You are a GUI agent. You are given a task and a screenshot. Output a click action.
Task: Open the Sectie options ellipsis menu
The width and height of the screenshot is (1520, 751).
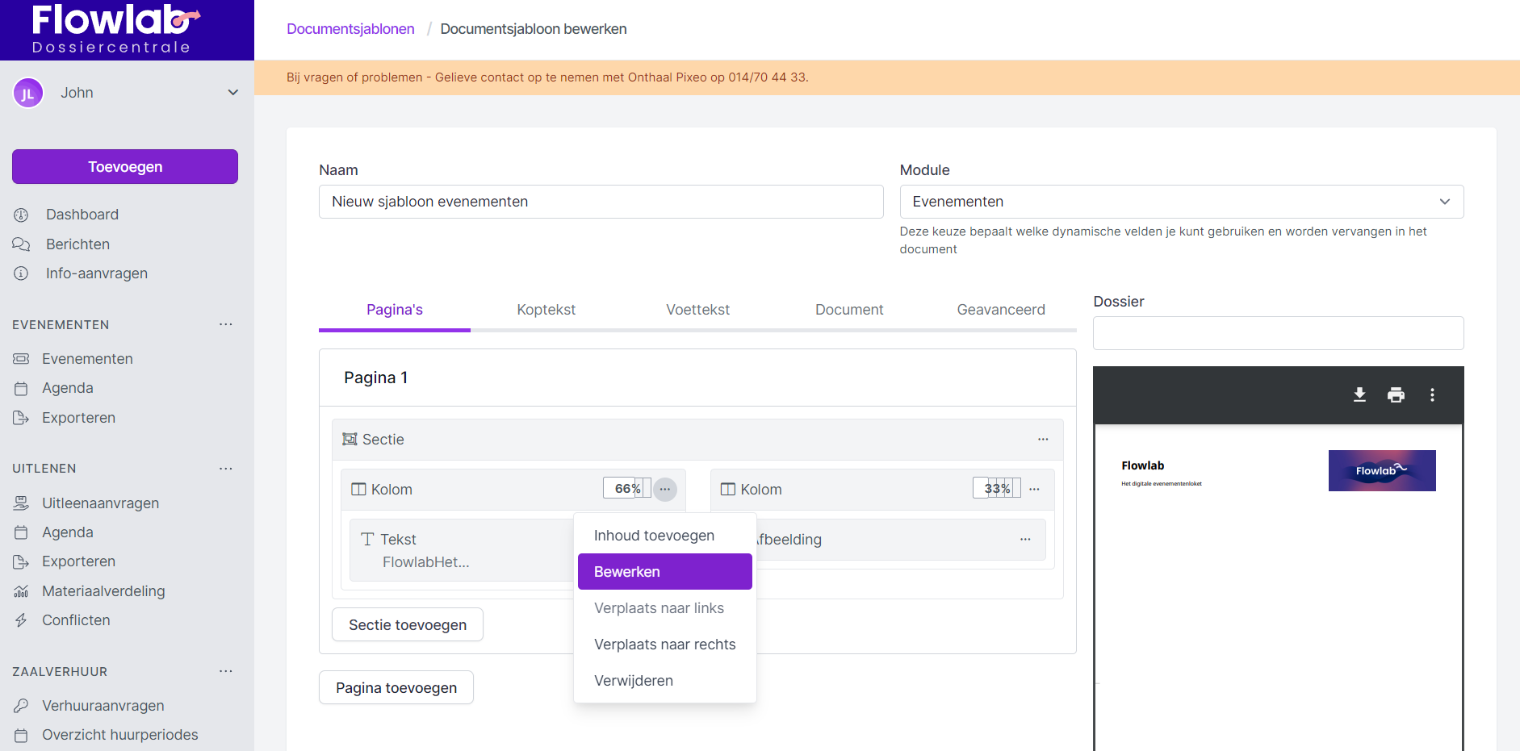click(1043, 440)
